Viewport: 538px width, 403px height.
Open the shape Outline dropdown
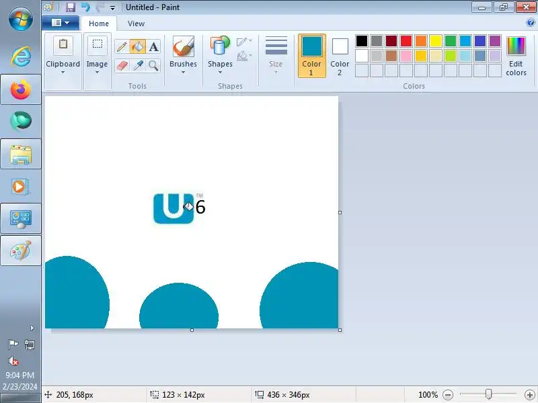coord(244,42)
